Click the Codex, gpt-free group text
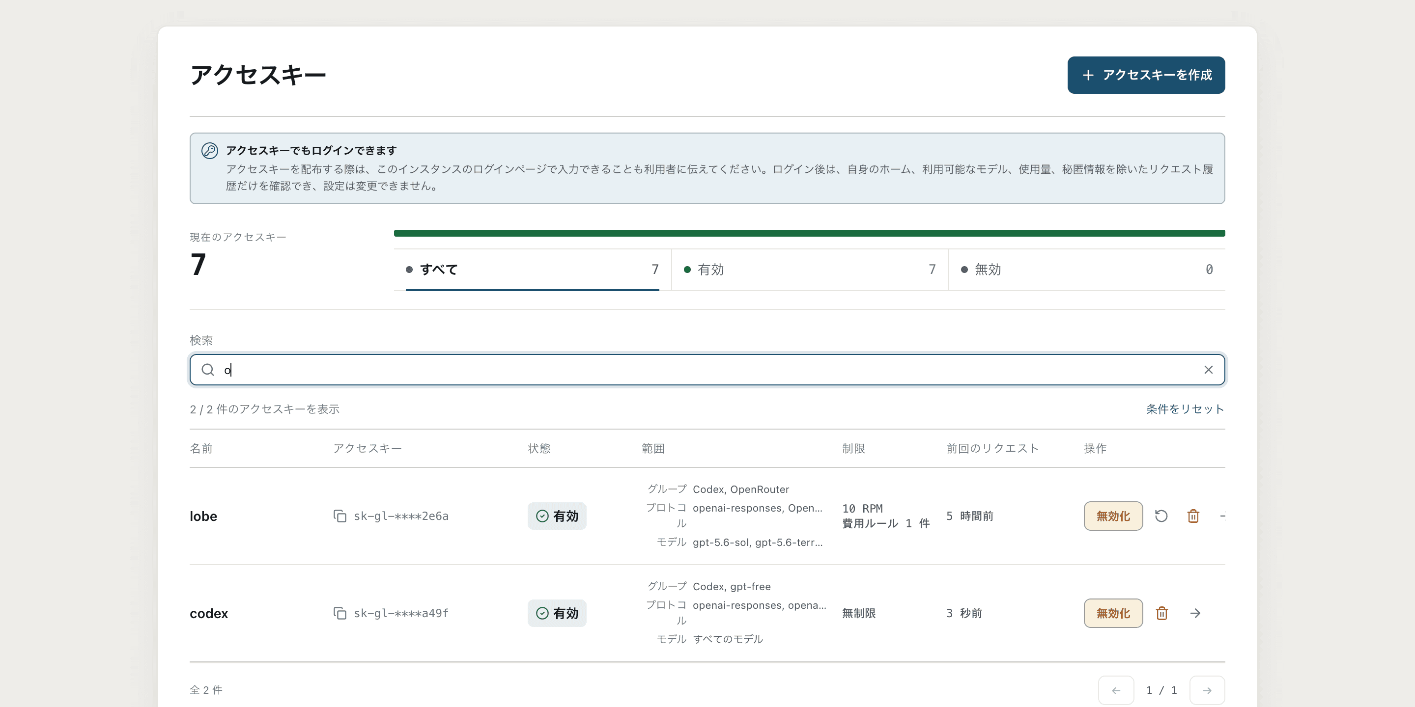 tap(732, 586)
